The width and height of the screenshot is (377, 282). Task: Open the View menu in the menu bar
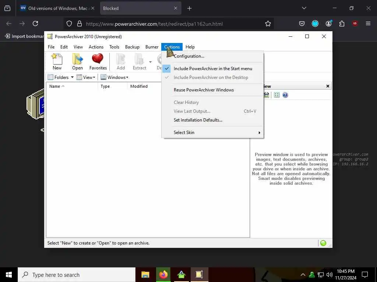(78, 47)
